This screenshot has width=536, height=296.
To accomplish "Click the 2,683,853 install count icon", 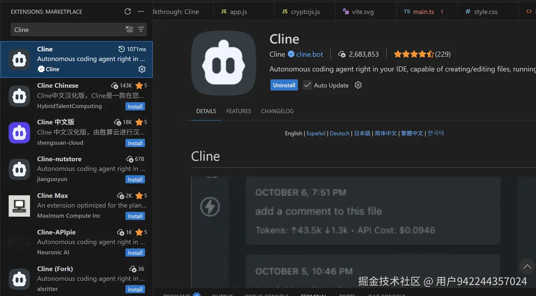I will (x=342, y=54).
